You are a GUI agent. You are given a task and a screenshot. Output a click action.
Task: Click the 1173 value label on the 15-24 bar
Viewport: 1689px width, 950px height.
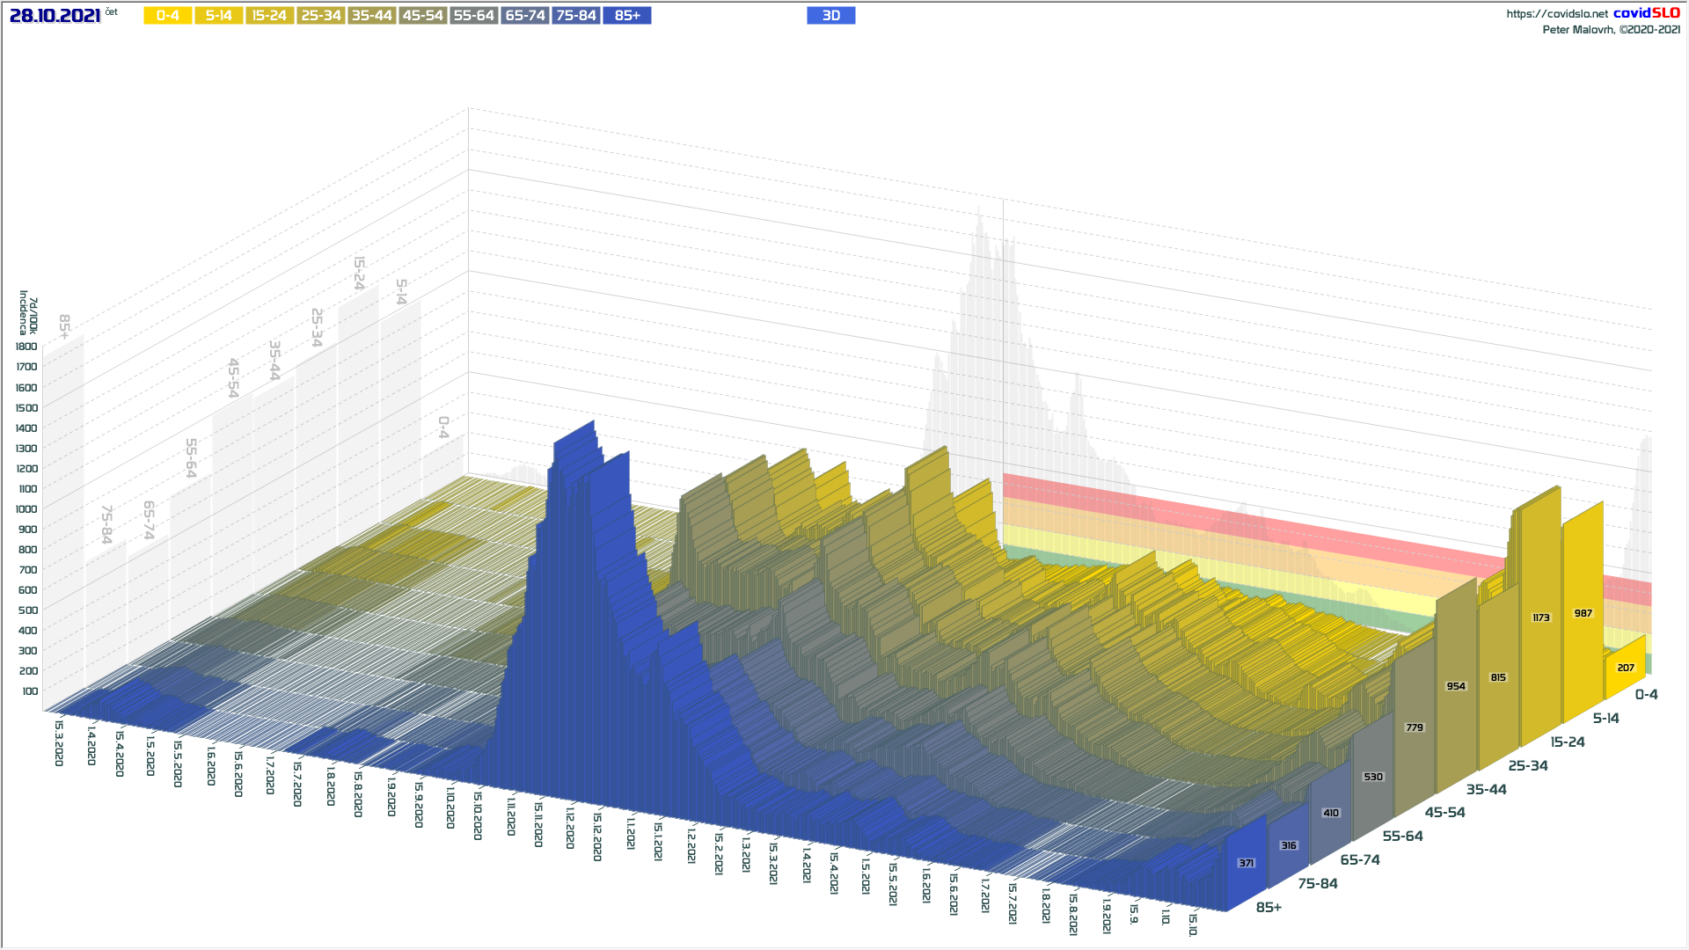1541,617
